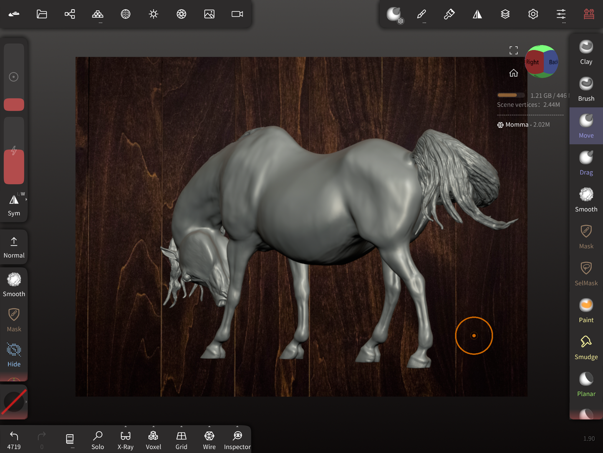Viewport: 603px width, 453px height.
Task: Select the Drag tool
Action: pyautogui.click(x=586, y=163)
